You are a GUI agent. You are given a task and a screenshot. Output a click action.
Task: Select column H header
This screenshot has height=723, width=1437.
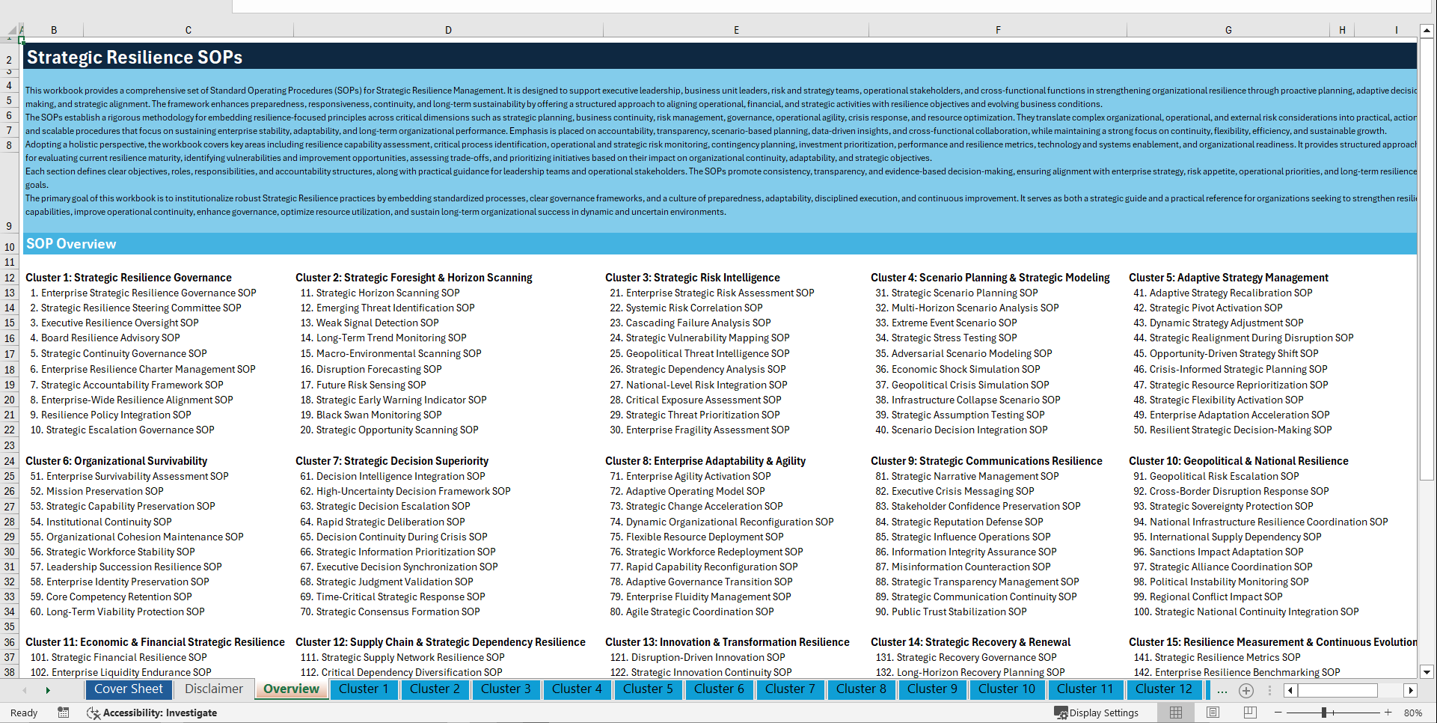1342,30
